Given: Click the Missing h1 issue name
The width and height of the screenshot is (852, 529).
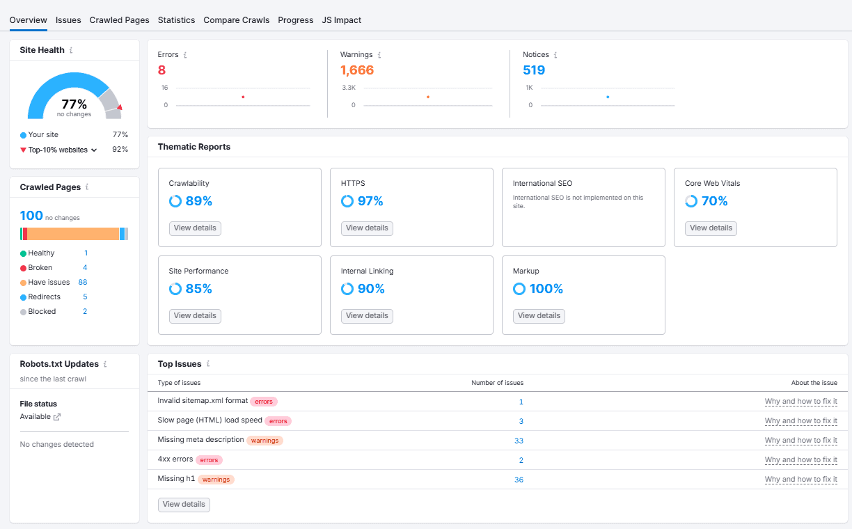Looking at the screenshot, I should [176, 479].
